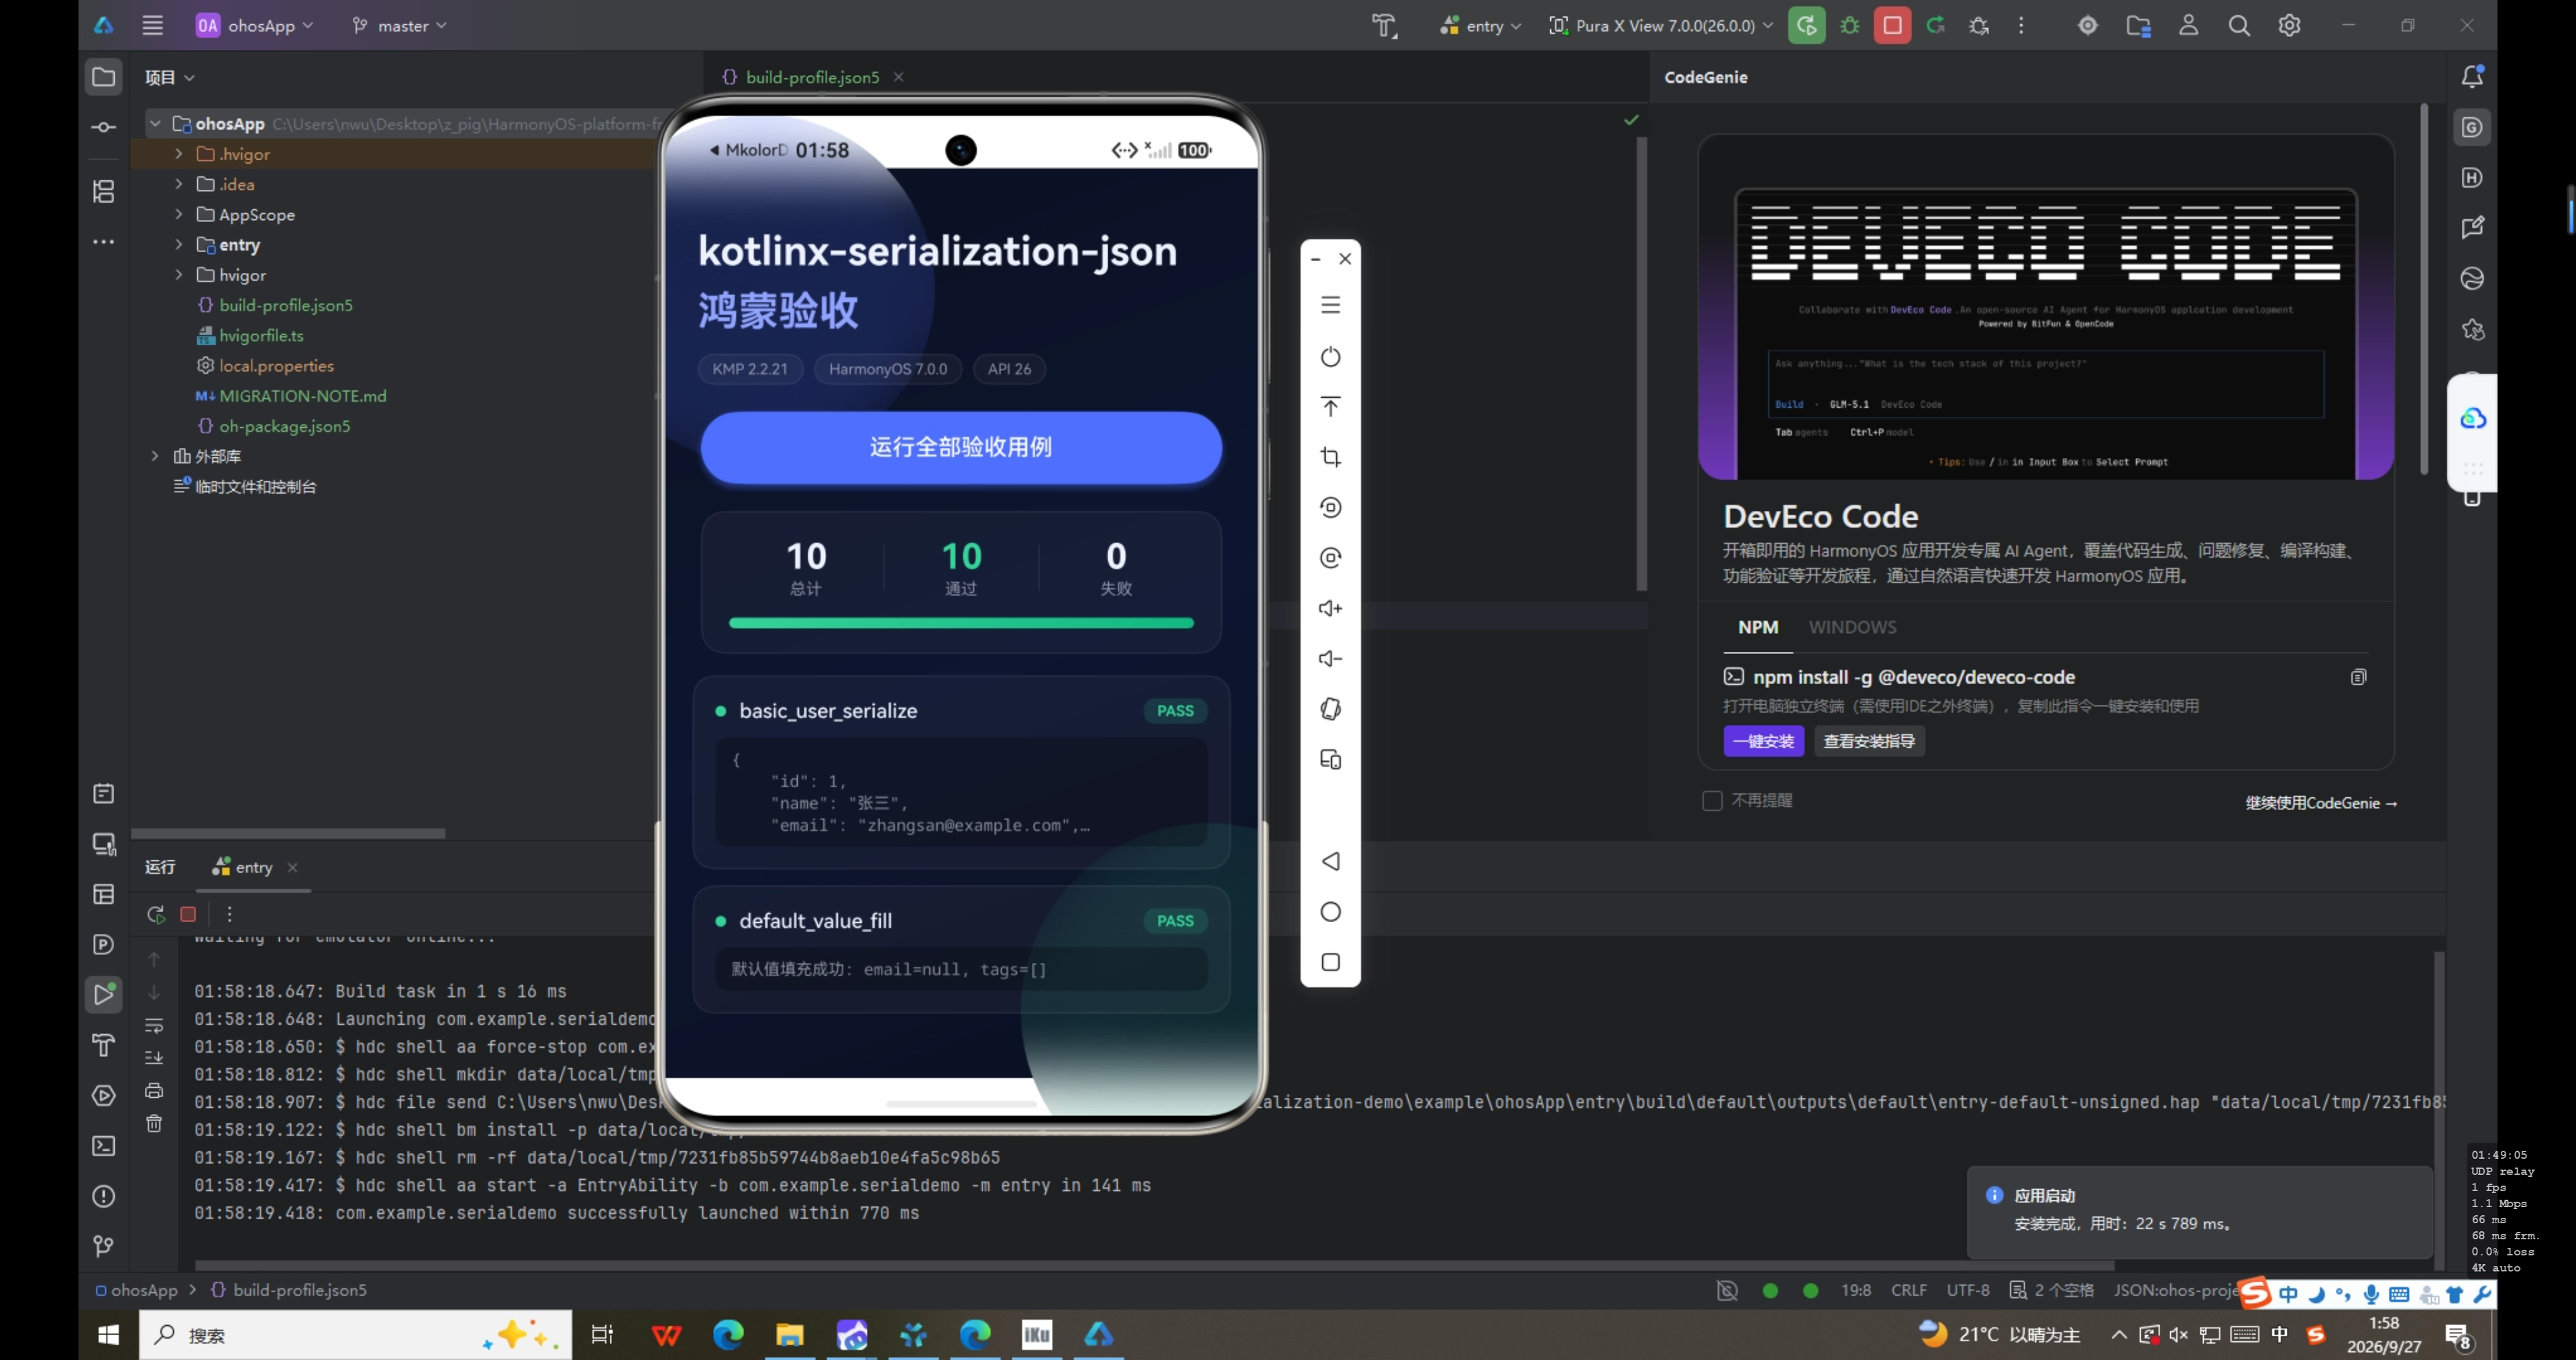This screenshot has width=2576, height=1360.
Task: Tap emulator Recents square button
Action: click(x=1330, y=962)
